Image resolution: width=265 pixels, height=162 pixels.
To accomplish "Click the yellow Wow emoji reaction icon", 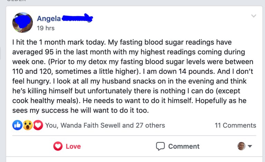I will (x=28, y=125).
